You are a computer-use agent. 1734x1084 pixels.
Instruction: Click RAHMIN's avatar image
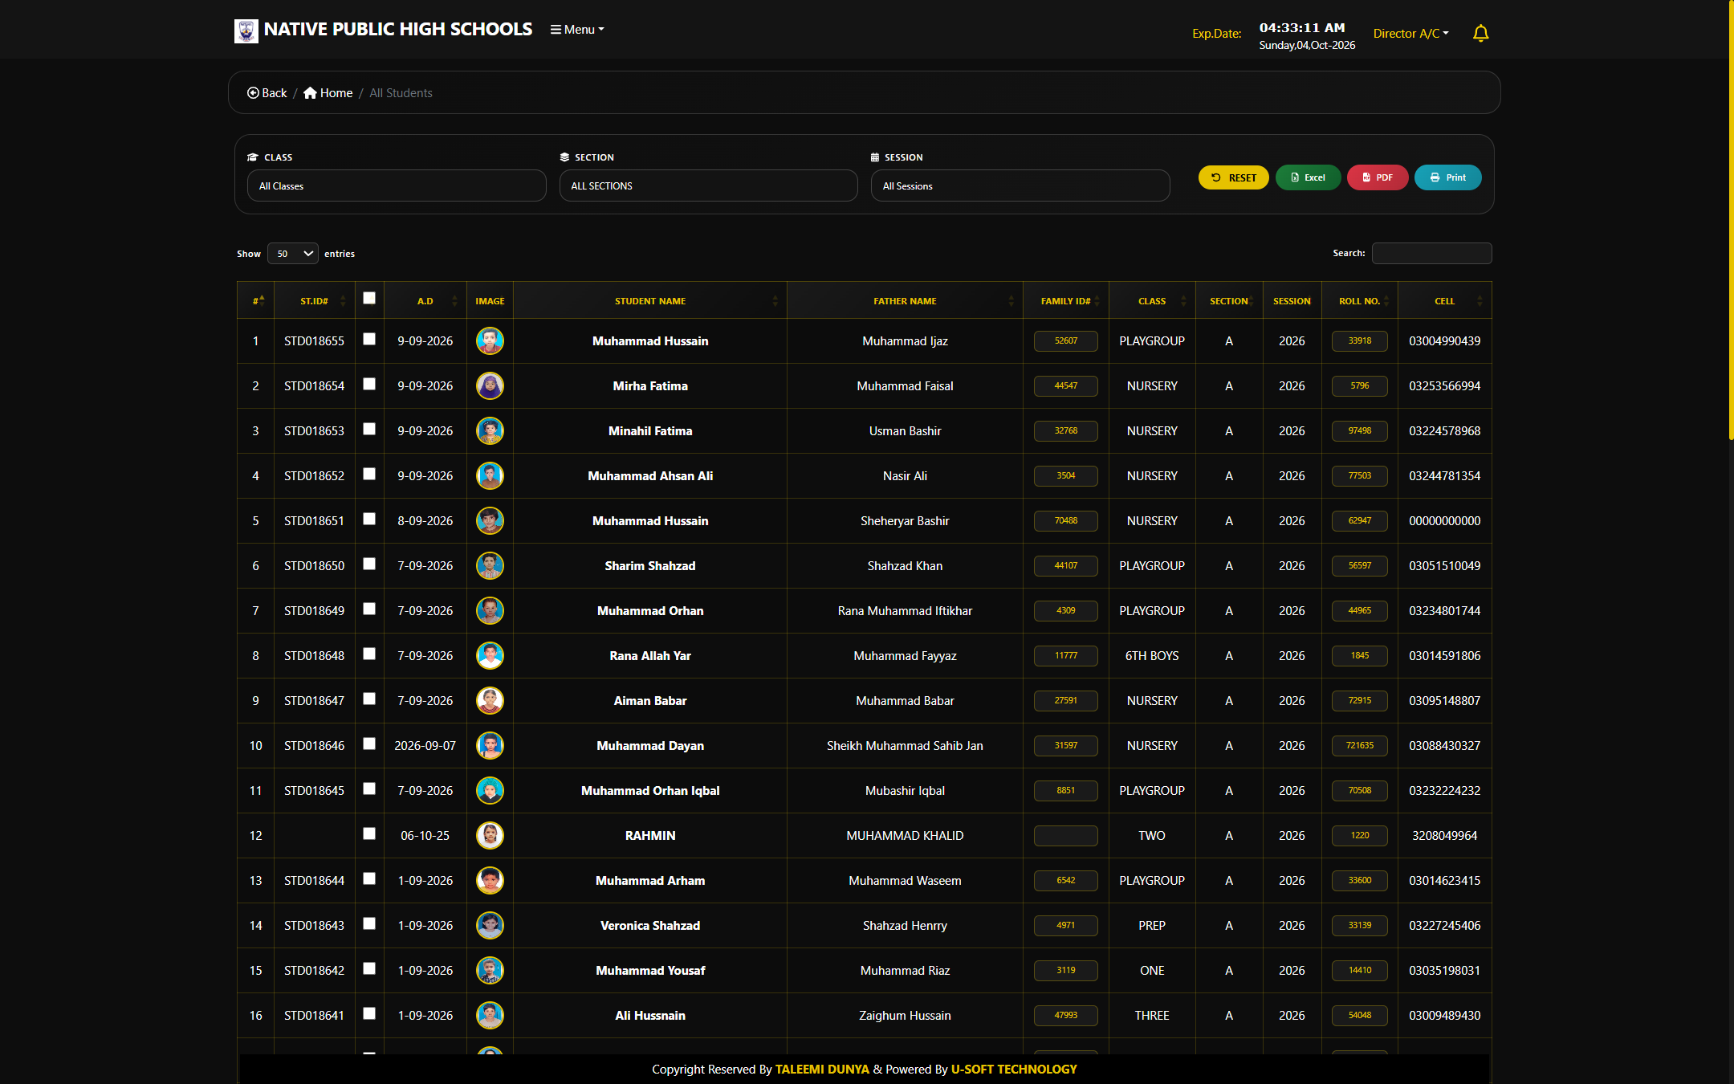[490, 836]
